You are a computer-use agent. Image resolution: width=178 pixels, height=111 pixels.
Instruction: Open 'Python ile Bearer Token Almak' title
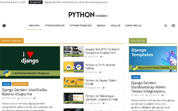101,82
